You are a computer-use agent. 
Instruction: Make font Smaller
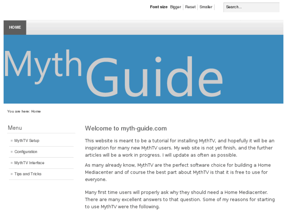tap(206, 7)
